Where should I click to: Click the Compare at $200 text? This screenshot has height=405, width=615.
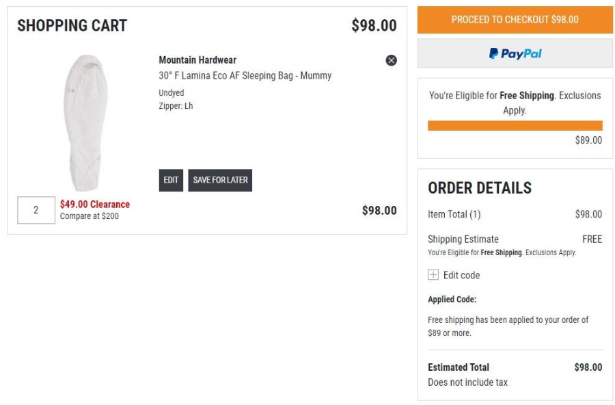click(x=90, y=216)
